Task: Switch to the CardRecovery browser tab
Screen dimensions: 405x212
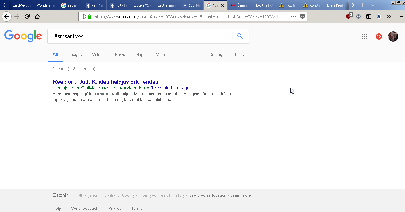Action: tap(21, 5)
